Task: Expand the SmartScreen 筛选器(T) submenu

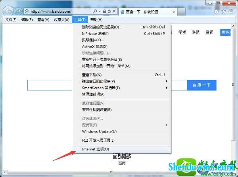Action: (x=121, y=88)
